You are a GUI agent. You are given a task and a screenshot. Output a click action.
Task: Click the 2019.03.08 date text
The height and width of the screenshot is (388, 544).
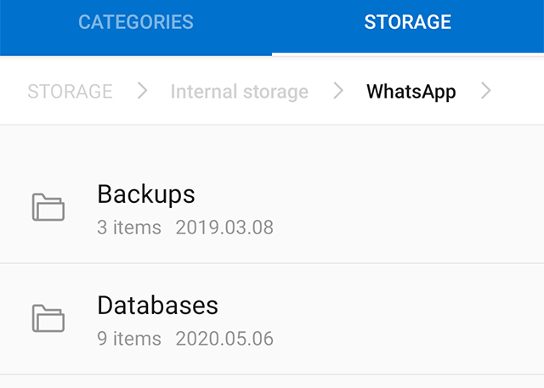[224, 228]
